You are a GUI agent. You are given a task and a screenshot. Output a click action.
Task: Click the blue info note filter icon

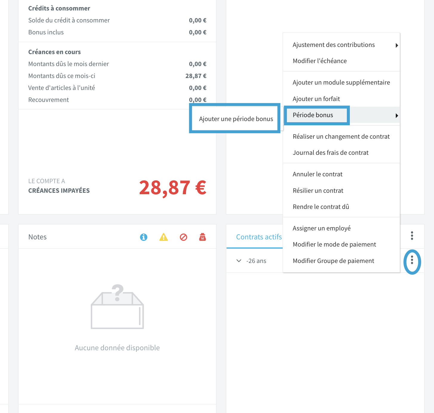tap(144, 237)
